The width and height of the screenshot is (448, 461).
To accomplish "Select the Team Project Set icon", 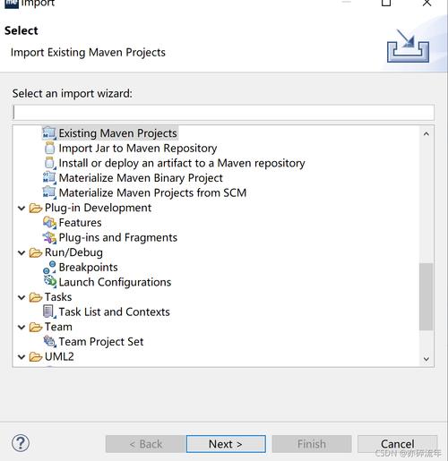I will (x=49, y=342).
